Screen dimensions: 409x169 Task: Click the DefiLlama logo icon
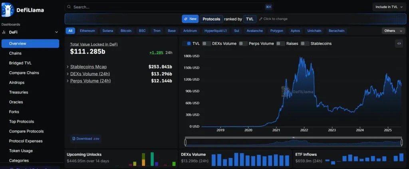(8, 10)
